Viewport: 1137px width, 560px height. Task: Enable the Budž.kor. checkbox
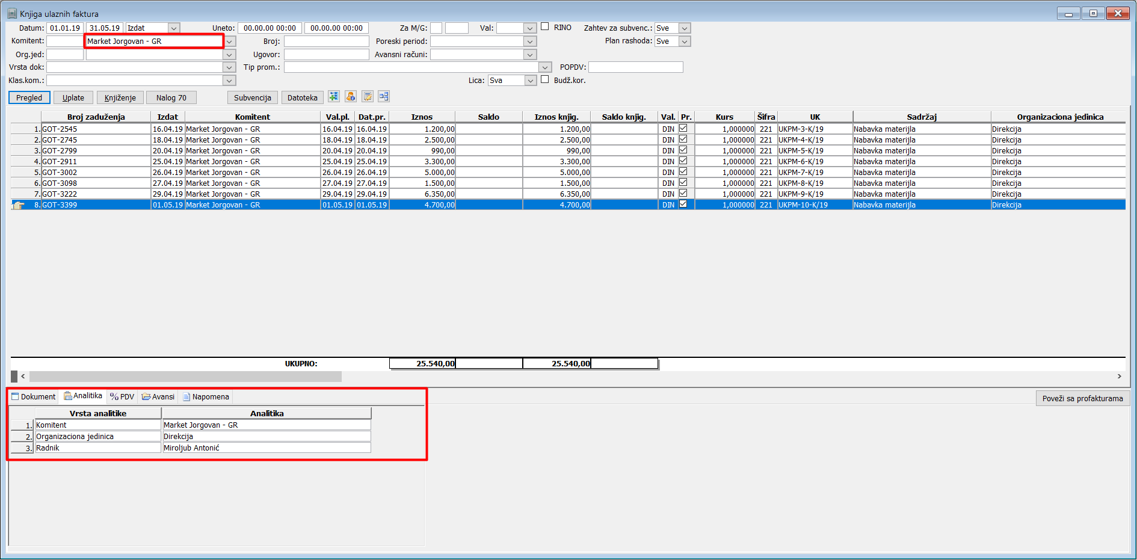545,79
